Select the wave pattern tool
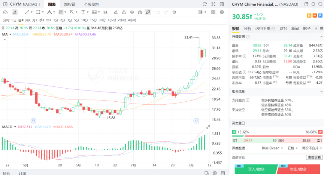Image resolution: width=324 pixels, height=175 pixels. click(49, 12)
